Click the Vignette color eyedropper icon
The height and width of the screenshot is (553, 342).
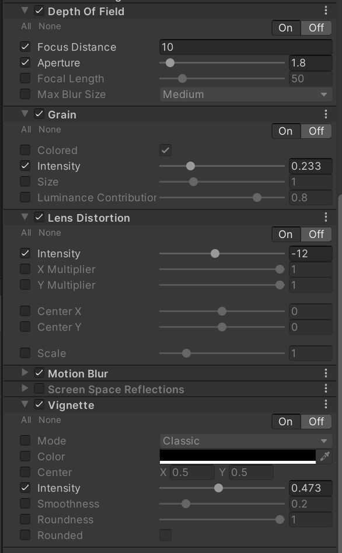324,456
